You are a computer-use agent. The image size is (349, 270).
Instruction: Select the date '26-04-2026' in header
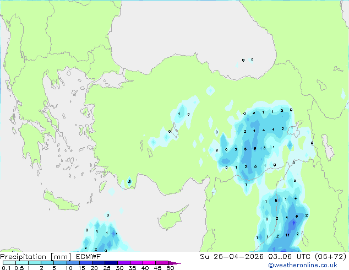coord(238,257)
